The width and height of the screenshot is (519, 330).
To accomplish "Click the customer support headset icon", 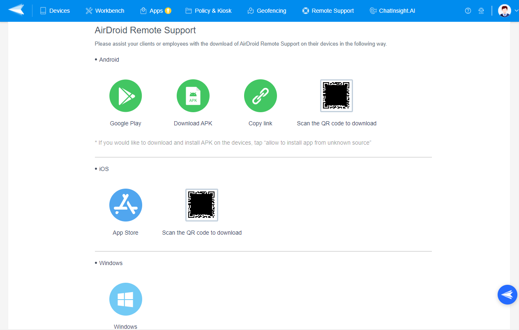I will coord(481,11).
